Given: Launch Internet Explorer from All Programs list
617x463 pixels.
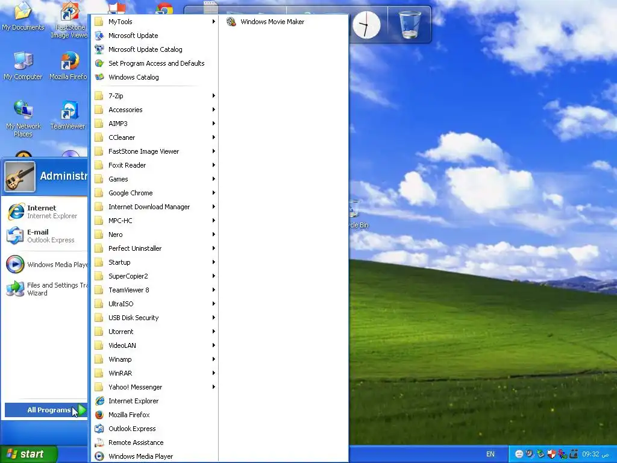Looking at the screenshot, I should [x=154, y=401].
